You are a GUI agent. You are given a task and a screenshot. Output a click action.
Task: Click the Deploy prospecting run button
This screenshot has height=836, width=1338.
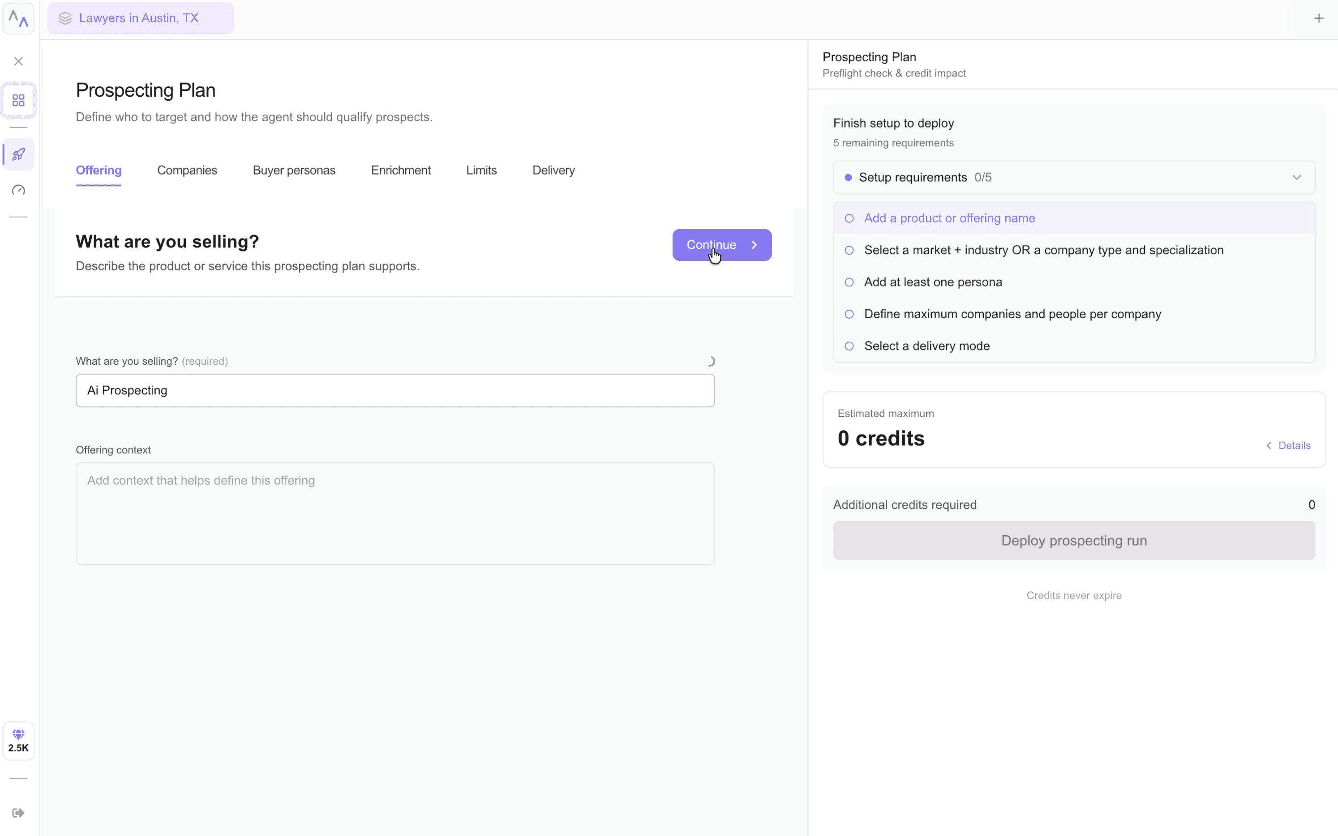click(1074, 540)
